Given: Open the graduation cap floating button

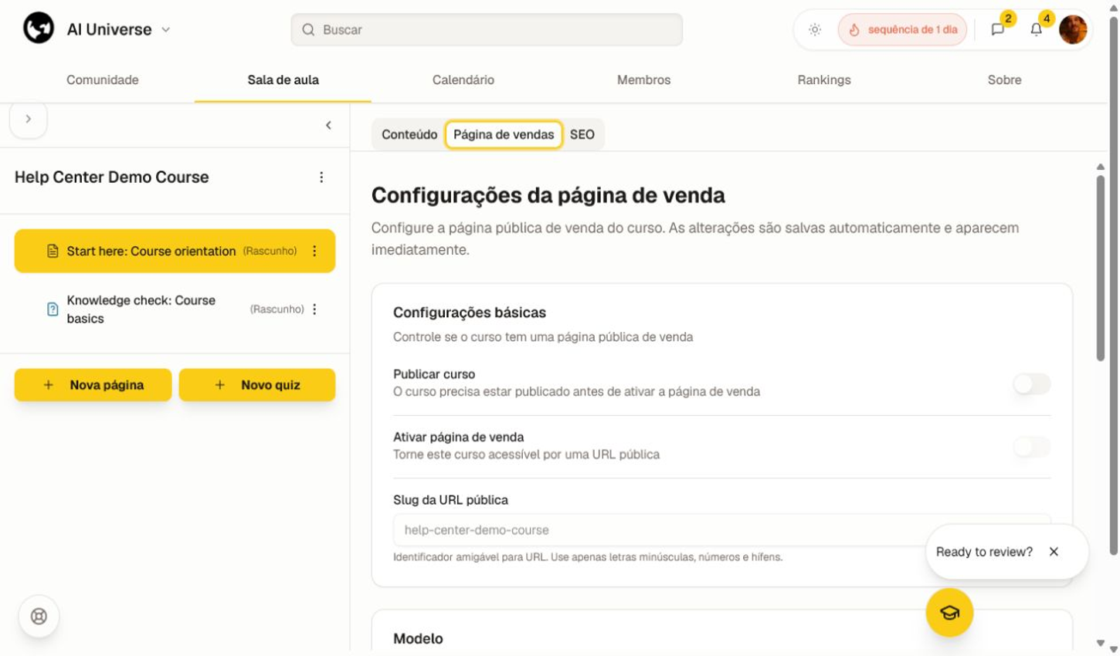Looking at the screenshot, I should [x=949, y=613].
